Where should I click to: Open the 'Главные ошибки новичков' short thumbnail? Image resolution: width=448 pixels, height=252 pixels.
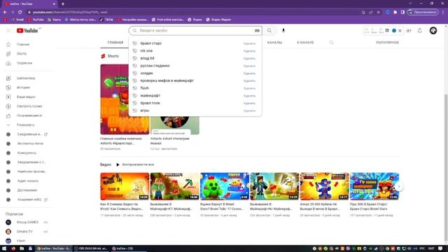pos(125,99)
